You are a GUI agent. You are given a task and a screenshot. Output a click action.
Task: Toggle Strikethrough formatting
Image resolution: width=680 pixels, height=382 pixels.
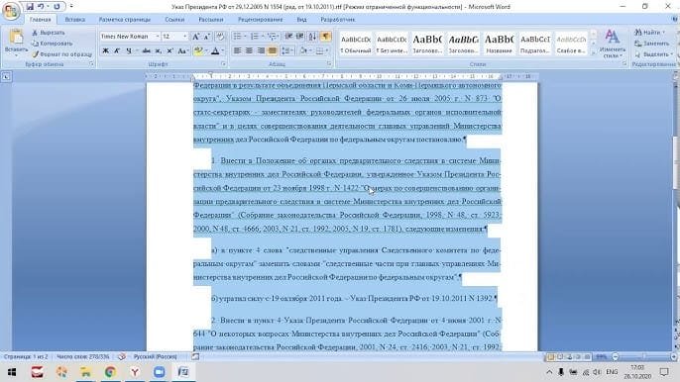click(x=146, y=51)
